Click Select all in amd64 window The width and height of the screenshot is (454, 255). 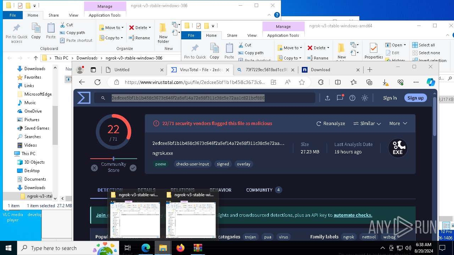(423, 45)
